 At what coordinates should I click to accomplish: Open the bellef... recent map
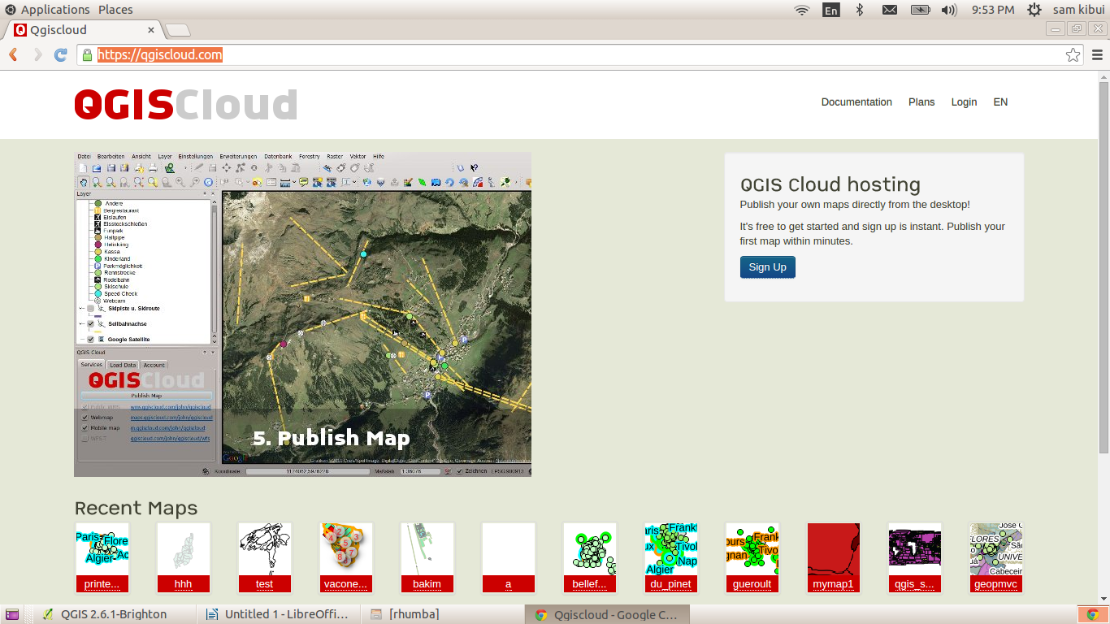tap(590, 557)
